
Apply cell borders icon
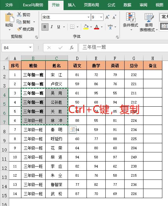point(72,27)
